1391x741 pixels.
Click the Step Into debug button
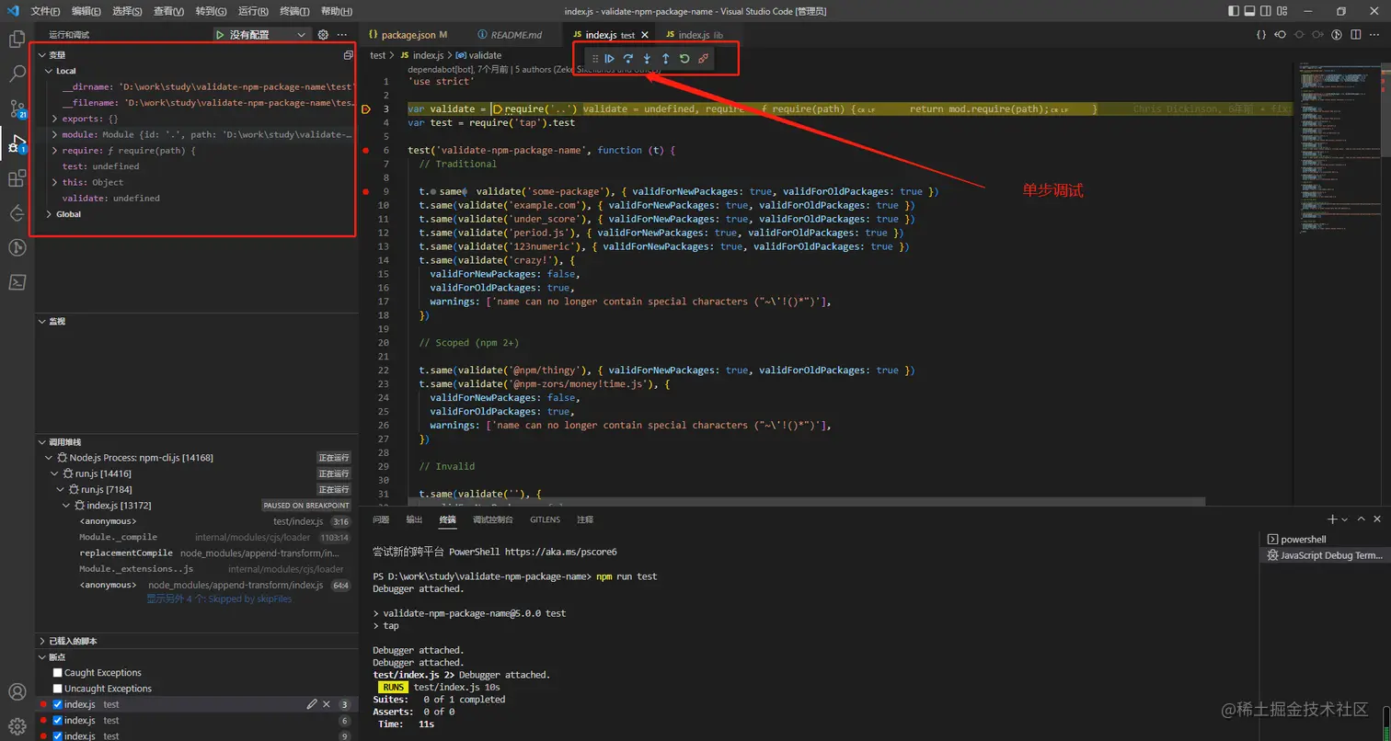click(647, 59)
